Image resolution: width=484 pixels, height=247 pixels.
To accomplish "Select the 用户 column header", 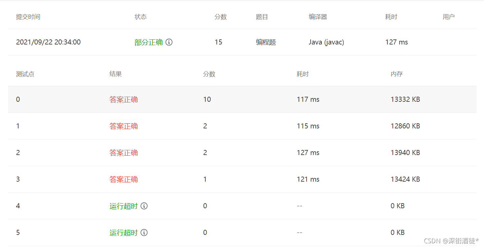I will coord(449,17).
